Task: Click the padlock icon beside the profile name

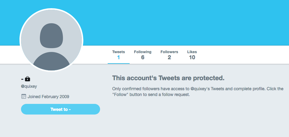Action: click(x=28, y=79)
